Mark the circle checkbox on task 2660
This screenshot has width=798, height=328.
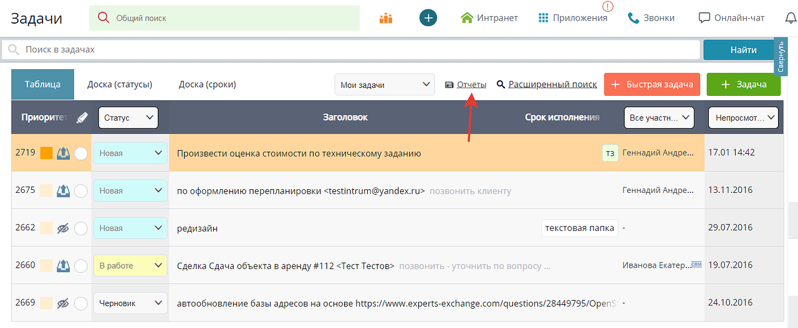click(80, 266)
